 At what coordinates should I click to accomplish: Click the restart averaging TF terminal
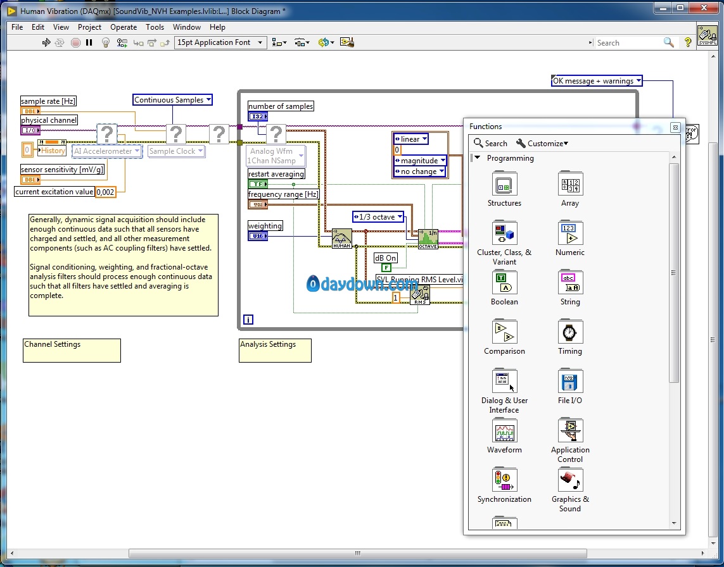click(x=258, y=184)
